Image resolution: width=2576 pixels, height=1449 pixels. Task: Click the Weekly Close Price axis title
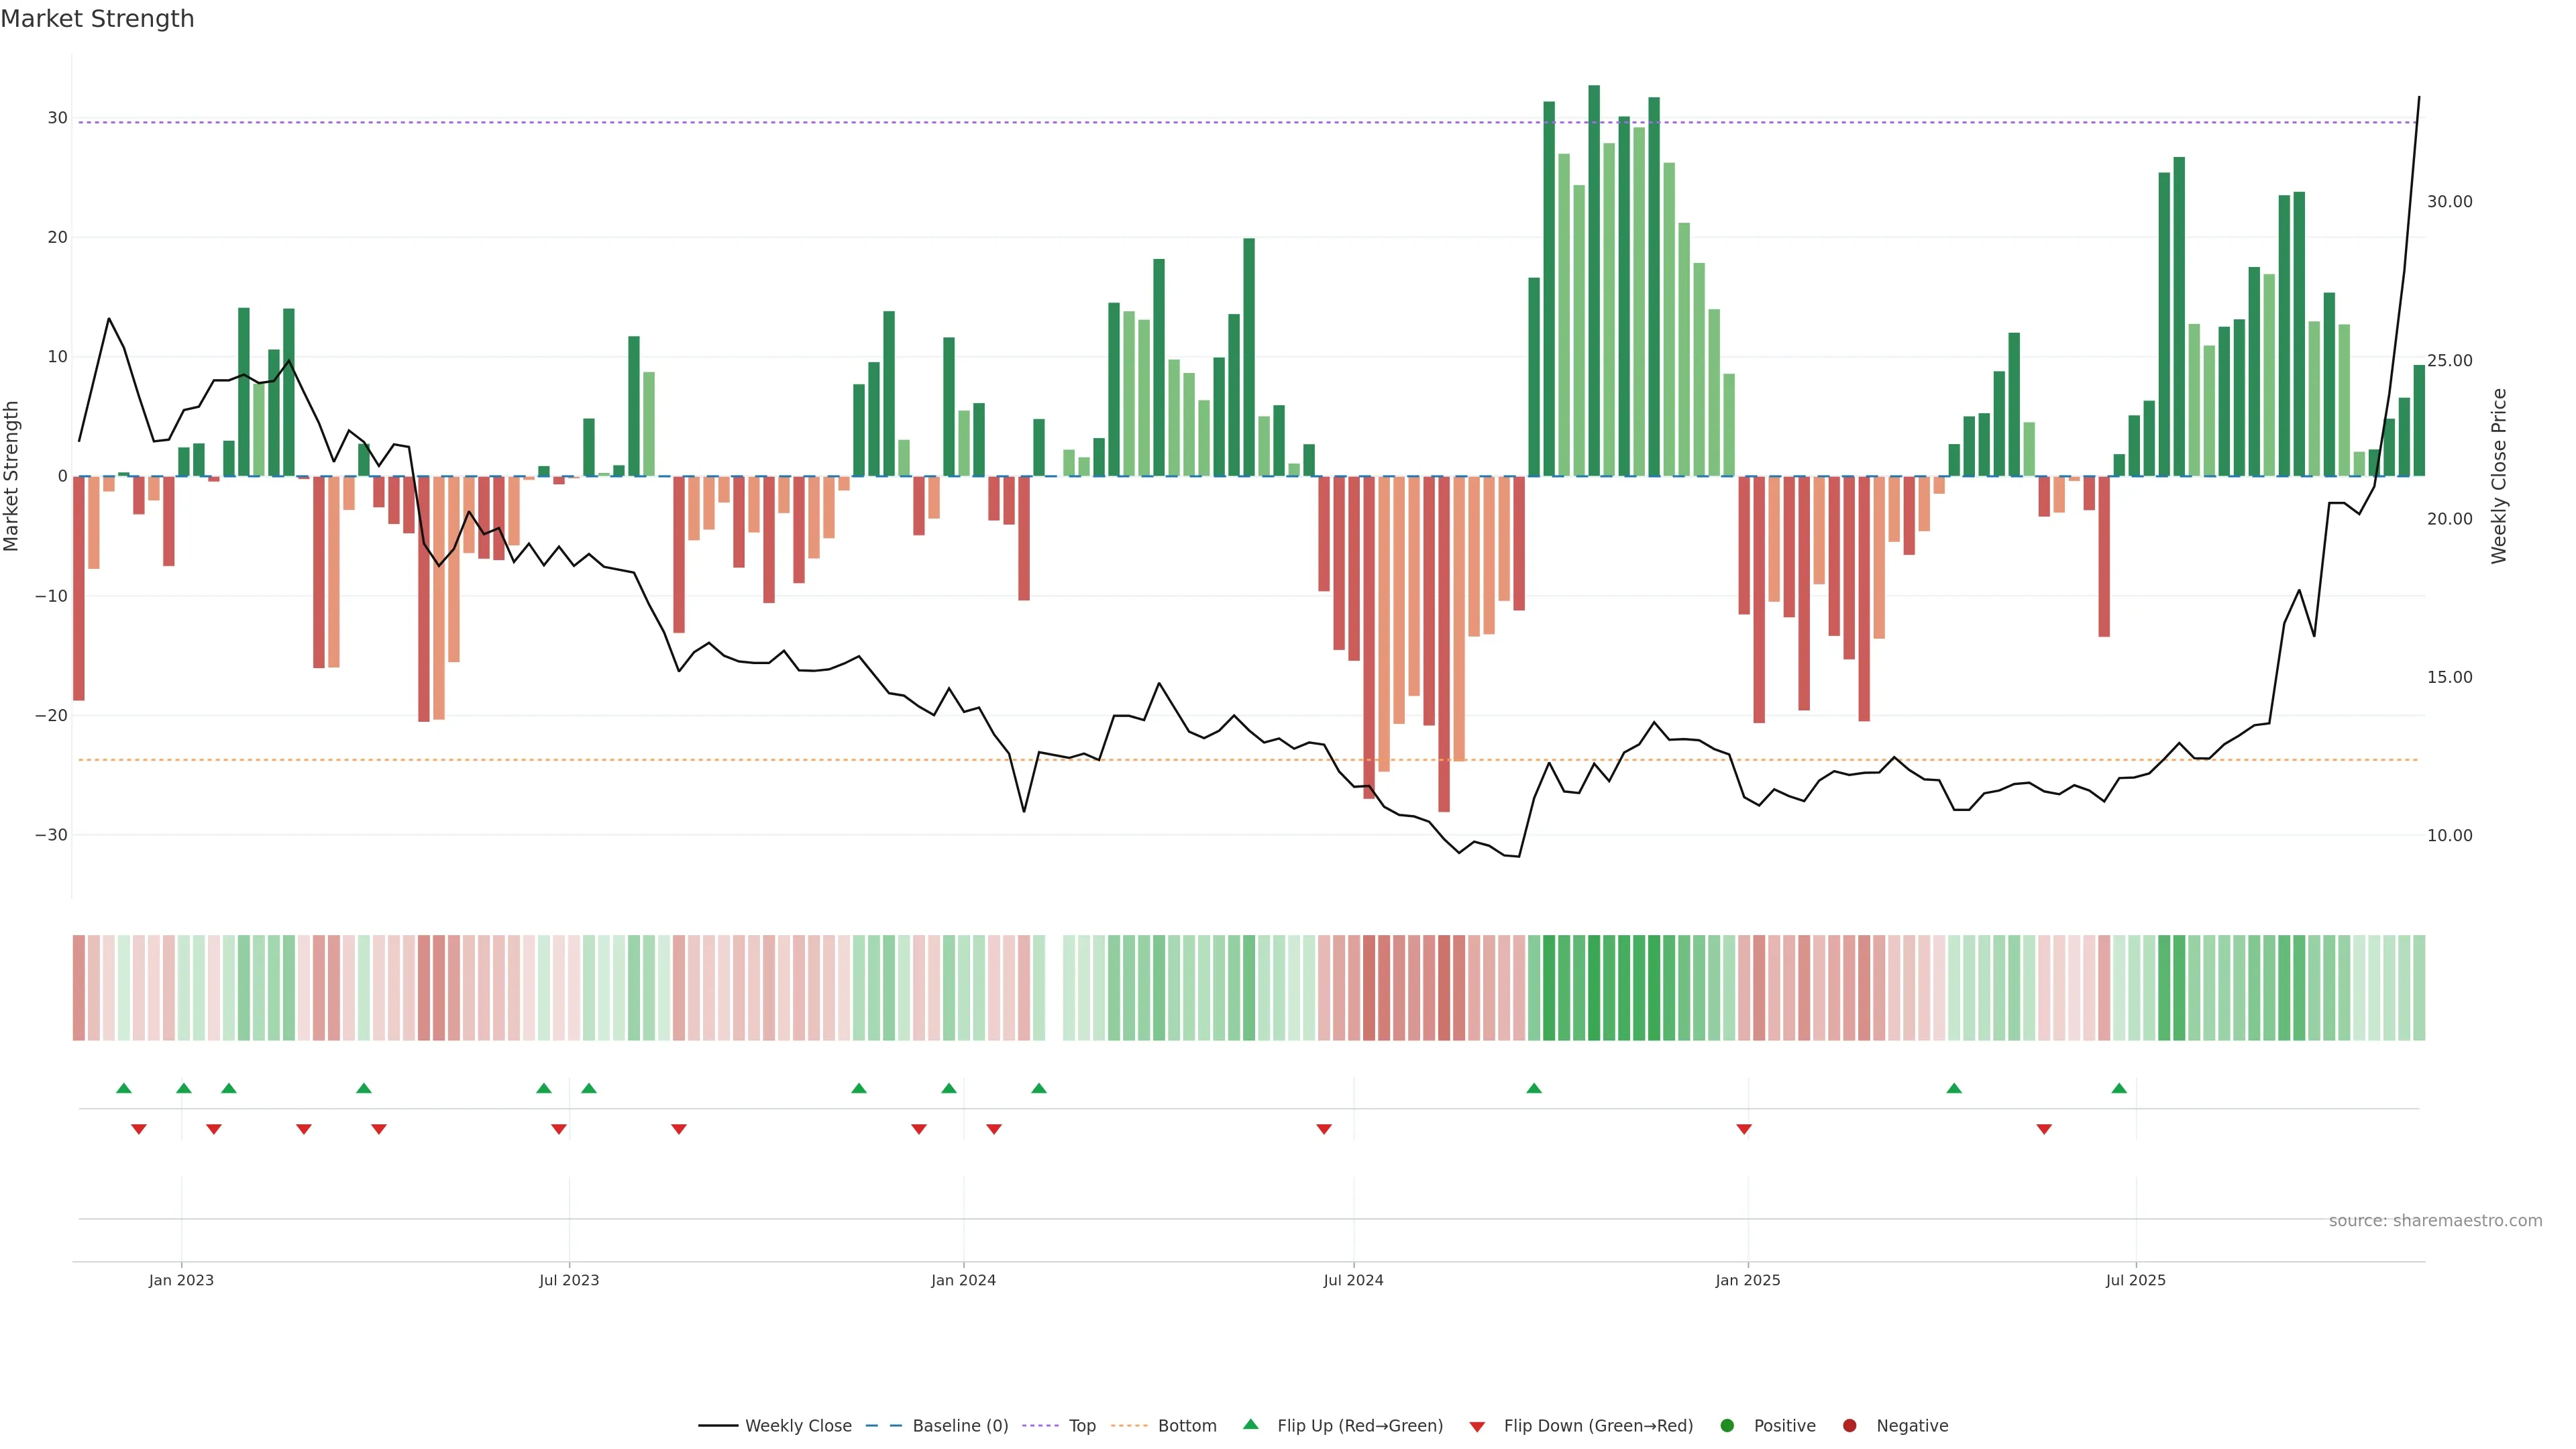click(x=2499, y=476)
